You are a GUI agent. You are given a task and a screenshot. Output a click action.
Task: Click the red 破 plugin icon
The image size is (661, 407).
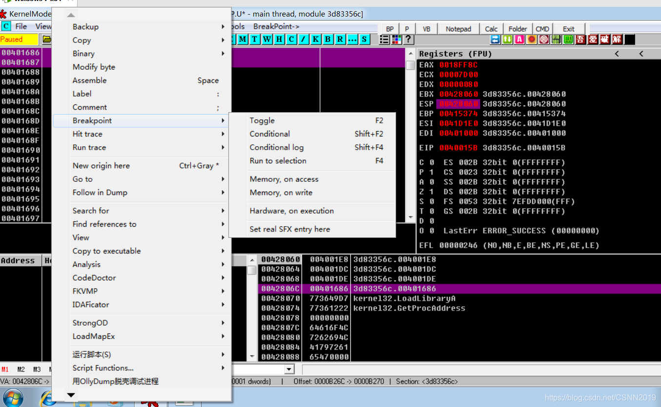coord(605,39)
